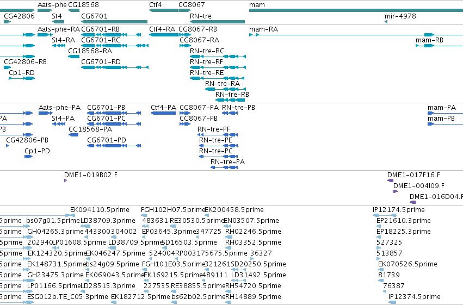Viewport: 463px width, 305px height.
Task: Select the Ctf4 gene bar
Action: click(164, 10)
